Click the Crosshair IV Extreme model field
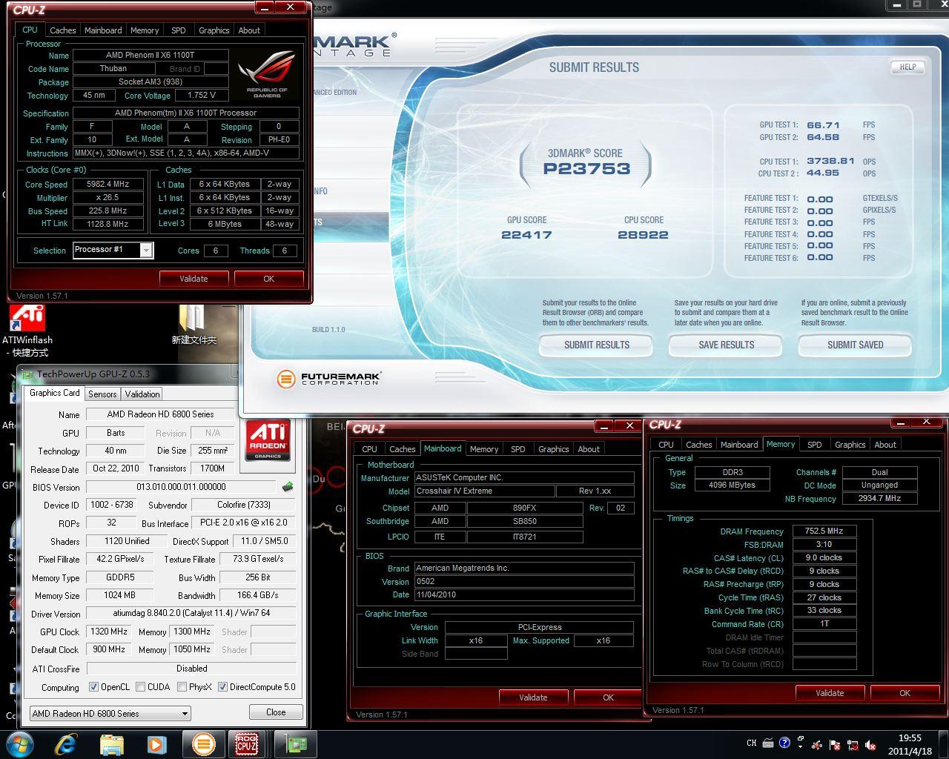The height and width of the screenshot is (759, 949). click(484, 491)
